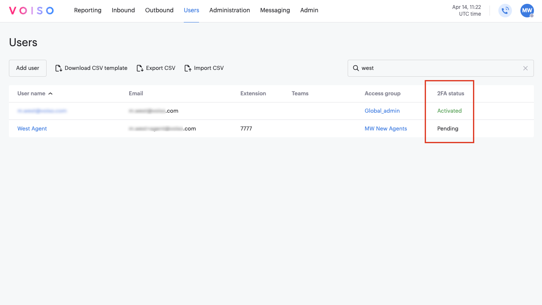Open the MW user avatar menu
This screenshot has width=542, height=305.
pyautogui.click(x=527, y=11)
